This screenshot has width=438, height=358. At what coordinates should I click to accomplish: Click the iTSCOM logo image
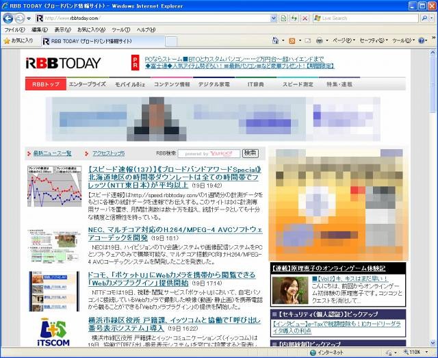53,332
